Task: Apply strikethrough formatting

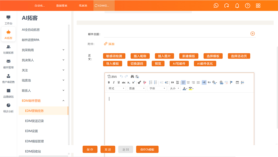Action: click(124, 82)
